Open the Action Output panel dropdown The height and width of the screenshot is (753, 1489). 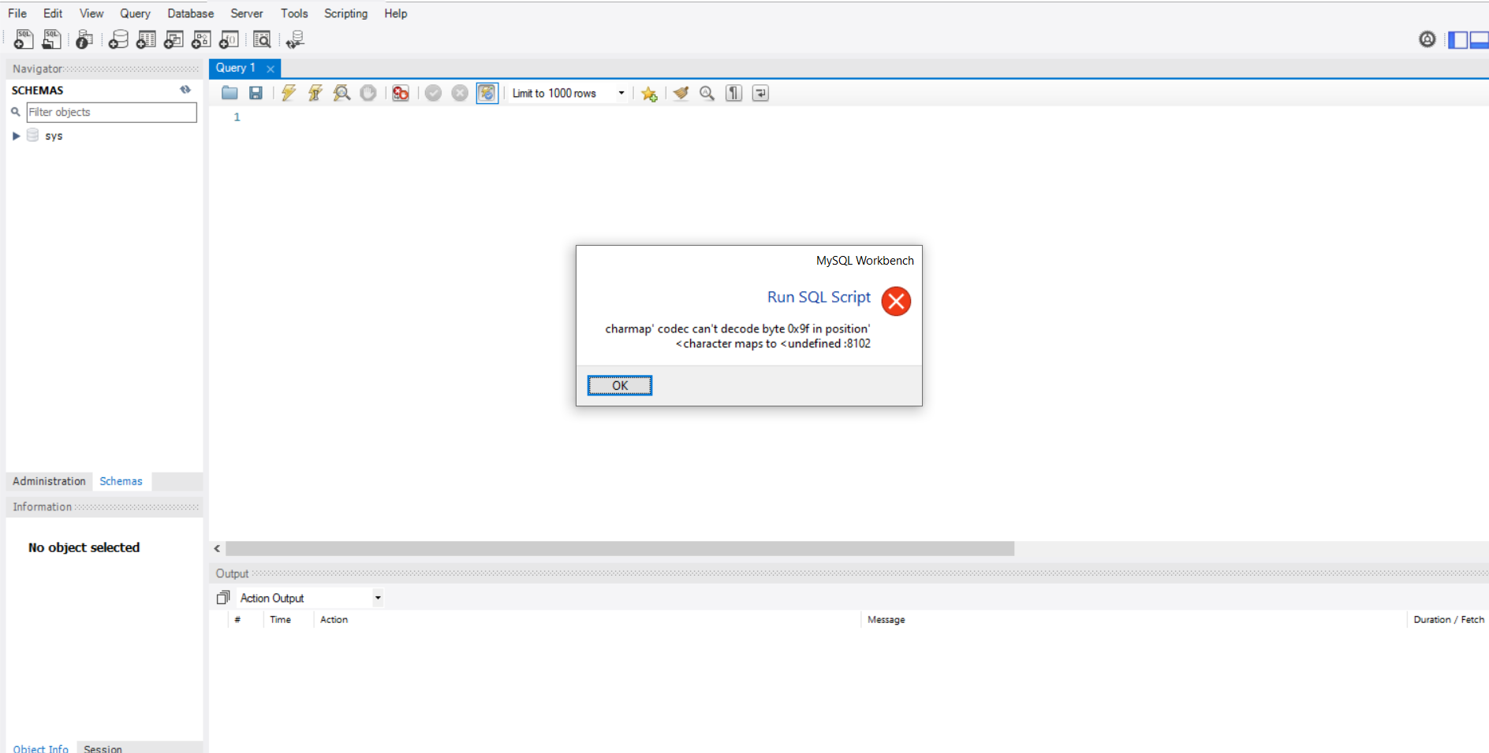tap(378, 597)
